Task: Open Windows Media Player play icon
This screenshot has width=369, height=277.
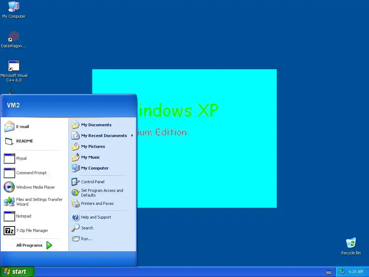Action: [x=9, y=187]
